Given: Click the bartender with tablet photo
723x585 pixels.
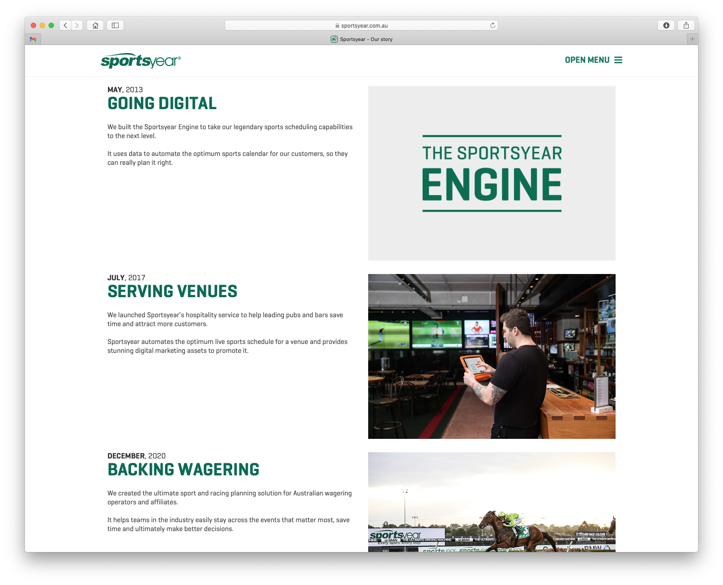Looking at the screenshot, I should click(x=492, y=356).
